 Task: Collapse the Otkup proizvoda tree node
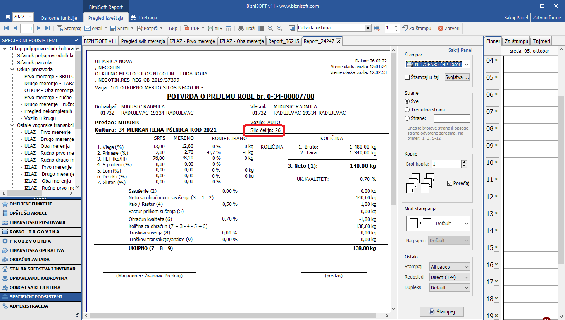click(x=12, y=70)
